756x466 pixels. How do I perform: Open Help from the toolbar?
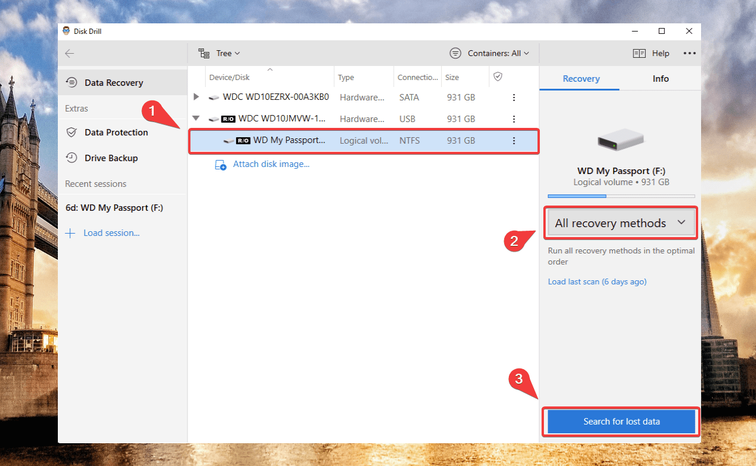(x=651, y=53)
